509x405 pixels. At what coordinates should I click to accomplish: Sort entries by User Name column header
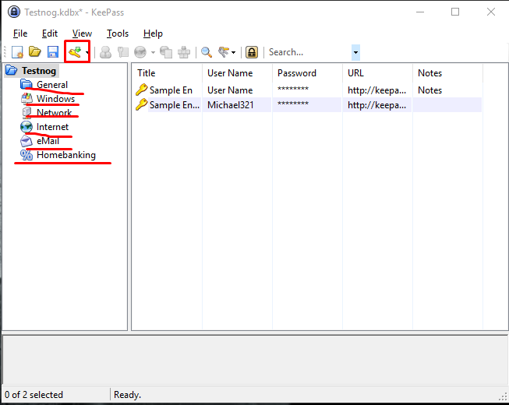point(237,73)
